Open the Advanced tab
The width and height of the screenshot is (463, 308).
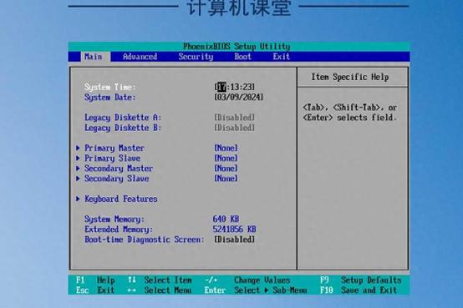[140, 57]
